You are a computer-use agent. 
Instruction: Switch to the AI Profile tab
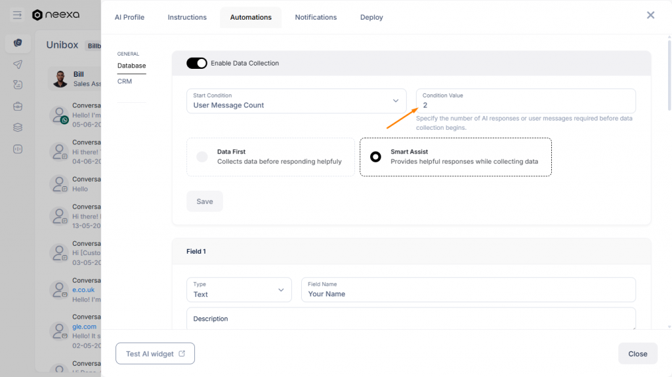(129, 17)
